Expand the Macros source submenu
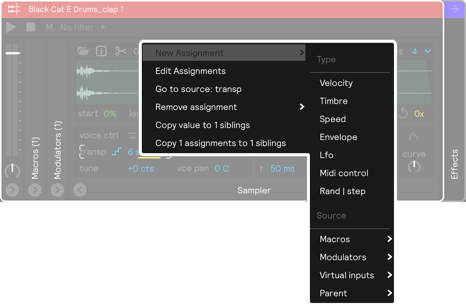Screen dimensions: 466x306 (x=352, y=239)
